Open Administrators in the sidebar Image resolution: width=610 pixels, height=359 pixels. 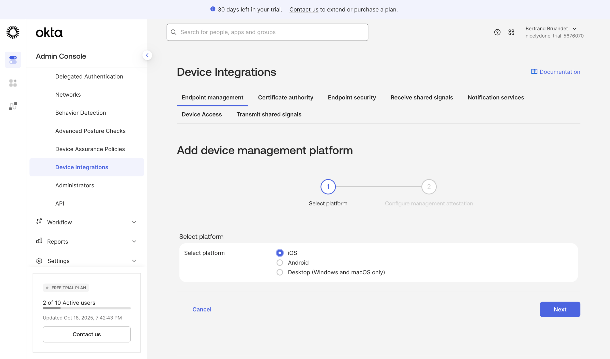pos(74,185)
